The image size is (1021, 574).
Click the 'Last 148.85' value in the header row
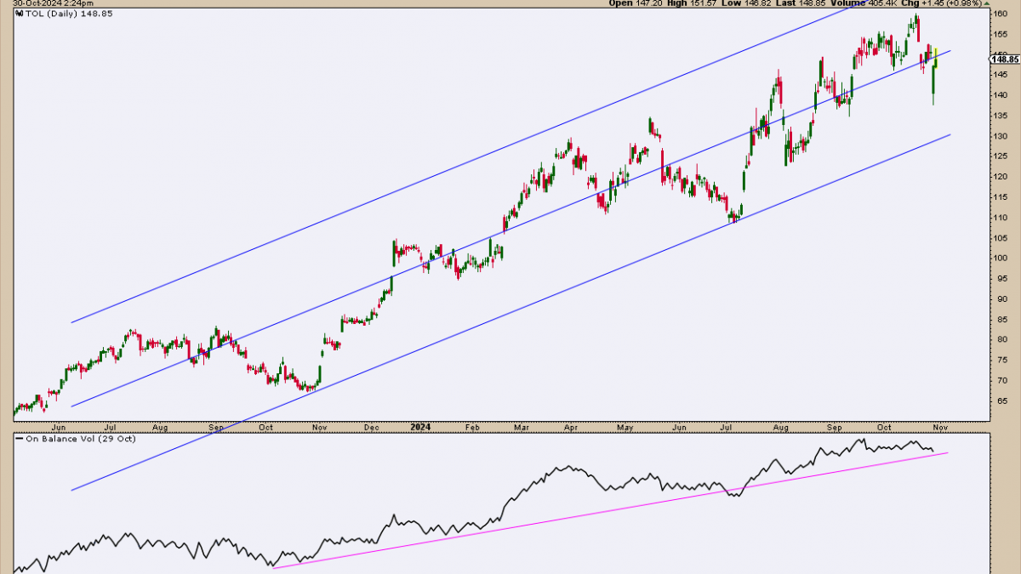[799, 3]
